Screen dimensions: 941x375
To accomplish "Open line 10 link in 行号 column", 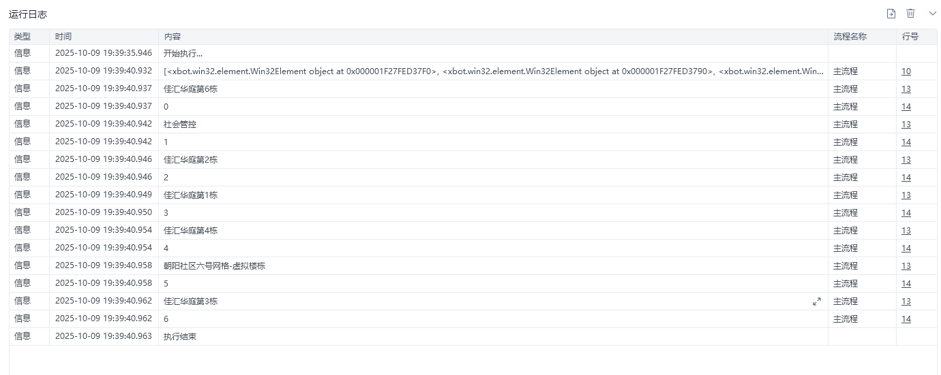I will [x=906, y=71].
